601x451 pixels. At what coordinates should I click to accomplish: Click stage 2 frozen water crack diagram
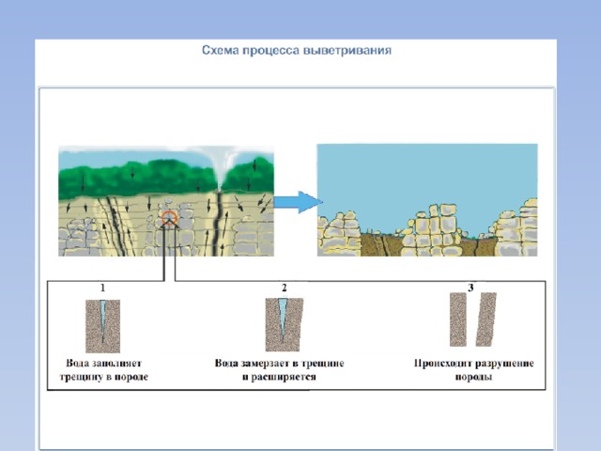coord(284,324)
